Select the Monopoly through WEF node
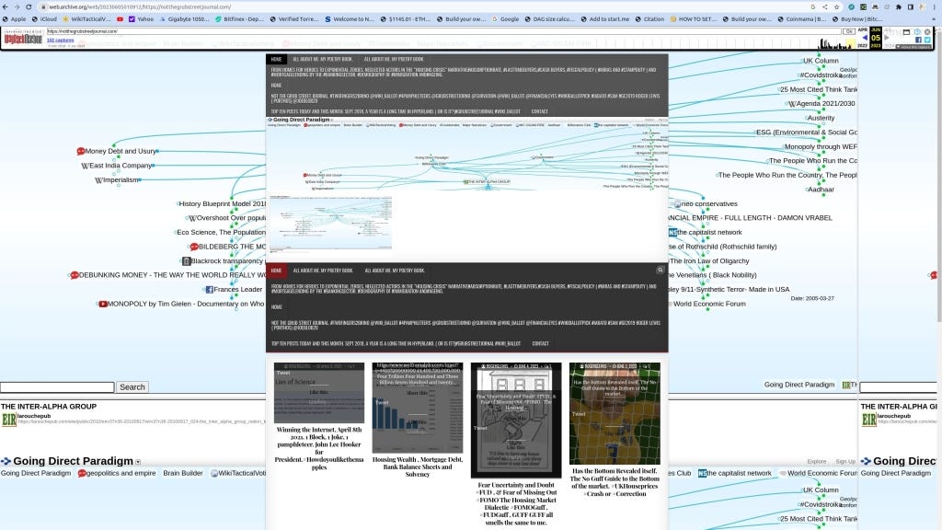Screen dimensions: 942x530 click(820, 146)
